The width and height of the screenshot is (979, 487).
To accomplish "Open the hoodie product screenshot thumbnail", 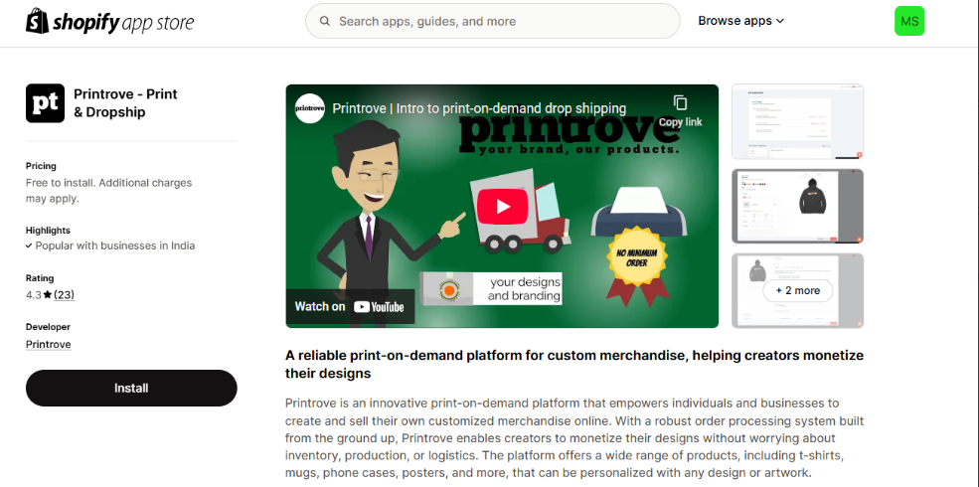I will (797, 206).
